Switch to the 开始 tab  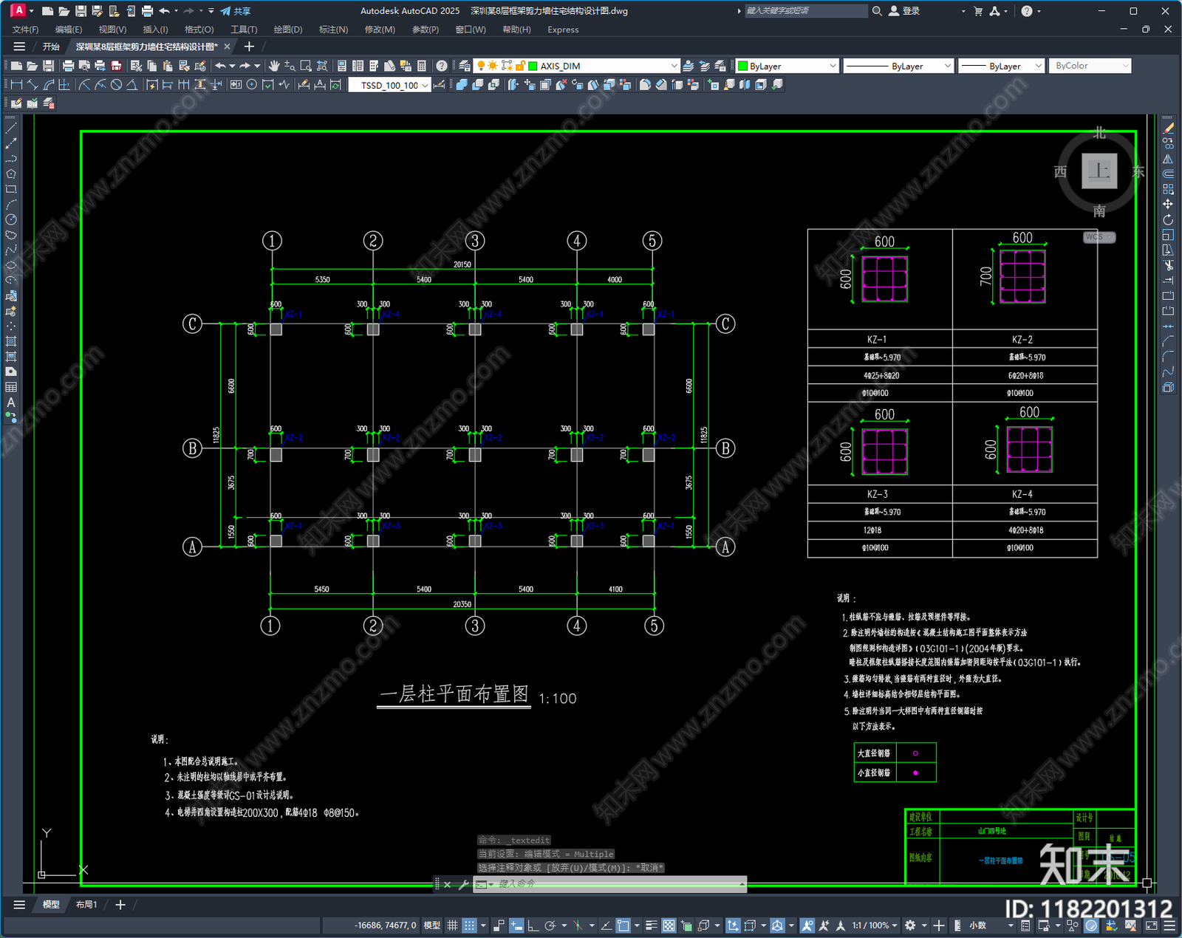pos(51,47)
